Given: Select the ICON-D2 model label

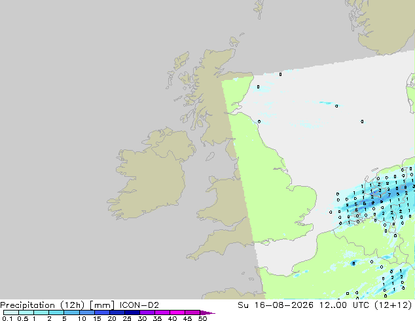Looking at the screenshot, I should point(139,305).
